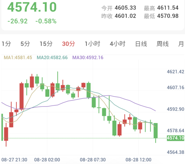Click the MA30:4592.16 indicator label
The height and width of the screenshot is (164, 185).
pos(88,57)
